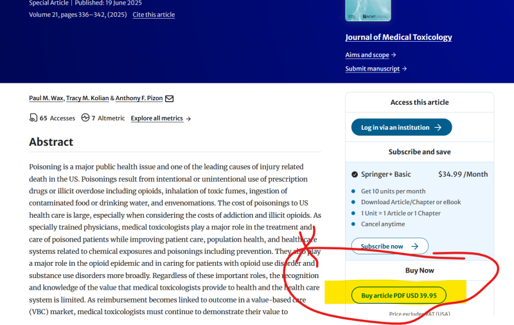The width and height of the screenshot is (514, 325).
Task: Open the Submit manuscript link
Action: tap(372, 69)
